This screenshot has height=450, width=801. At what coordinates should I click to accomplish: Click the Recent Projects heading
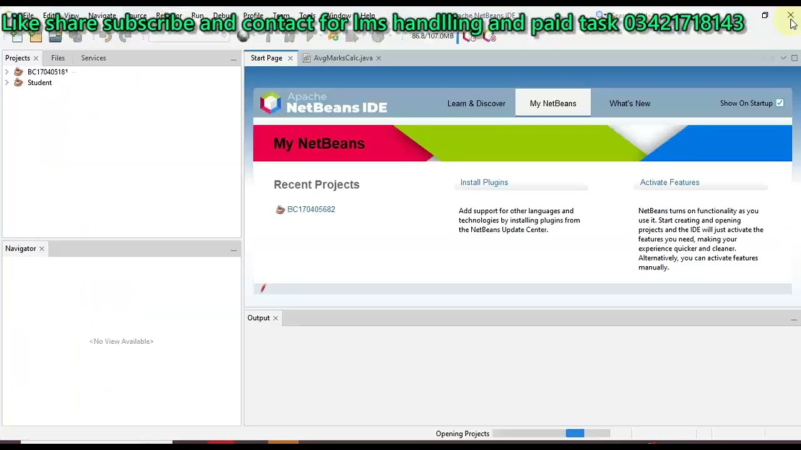click(x=317, y=184)
